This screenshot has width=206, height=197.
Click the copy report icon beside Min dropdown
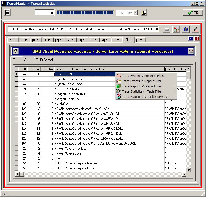(144, 13)
